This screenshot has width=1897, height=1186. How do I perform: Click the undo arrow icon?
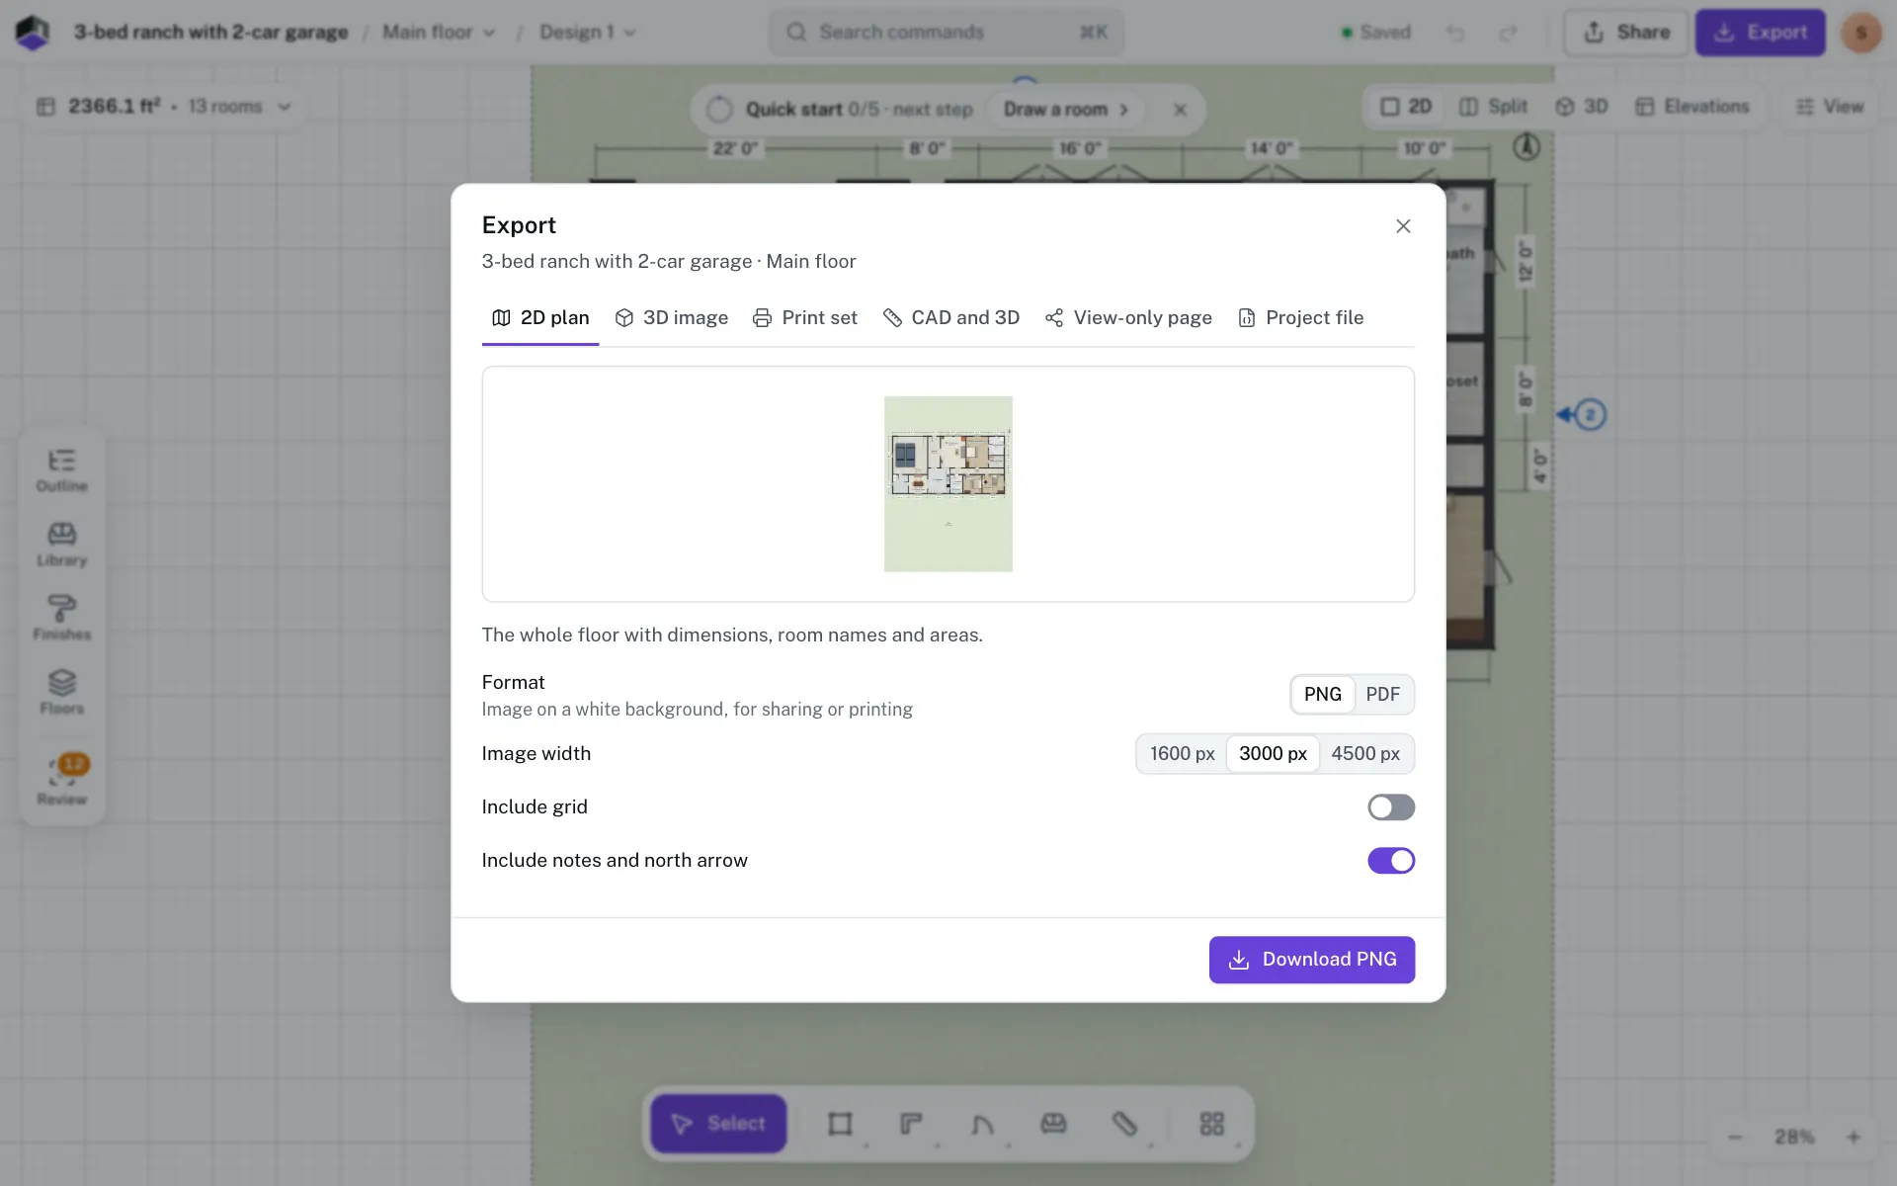(1455, 33)
